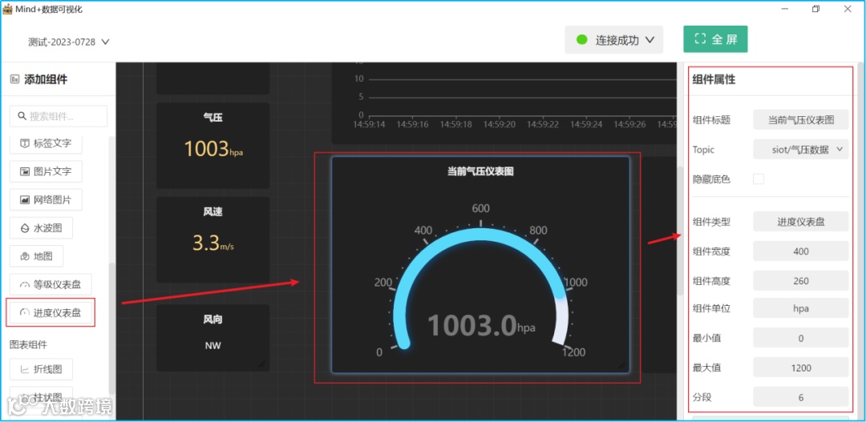Click the 添加组件 panel icon
Image resolution: width=866 pixels, height=422 pixels.
click(x=15, y=80)
